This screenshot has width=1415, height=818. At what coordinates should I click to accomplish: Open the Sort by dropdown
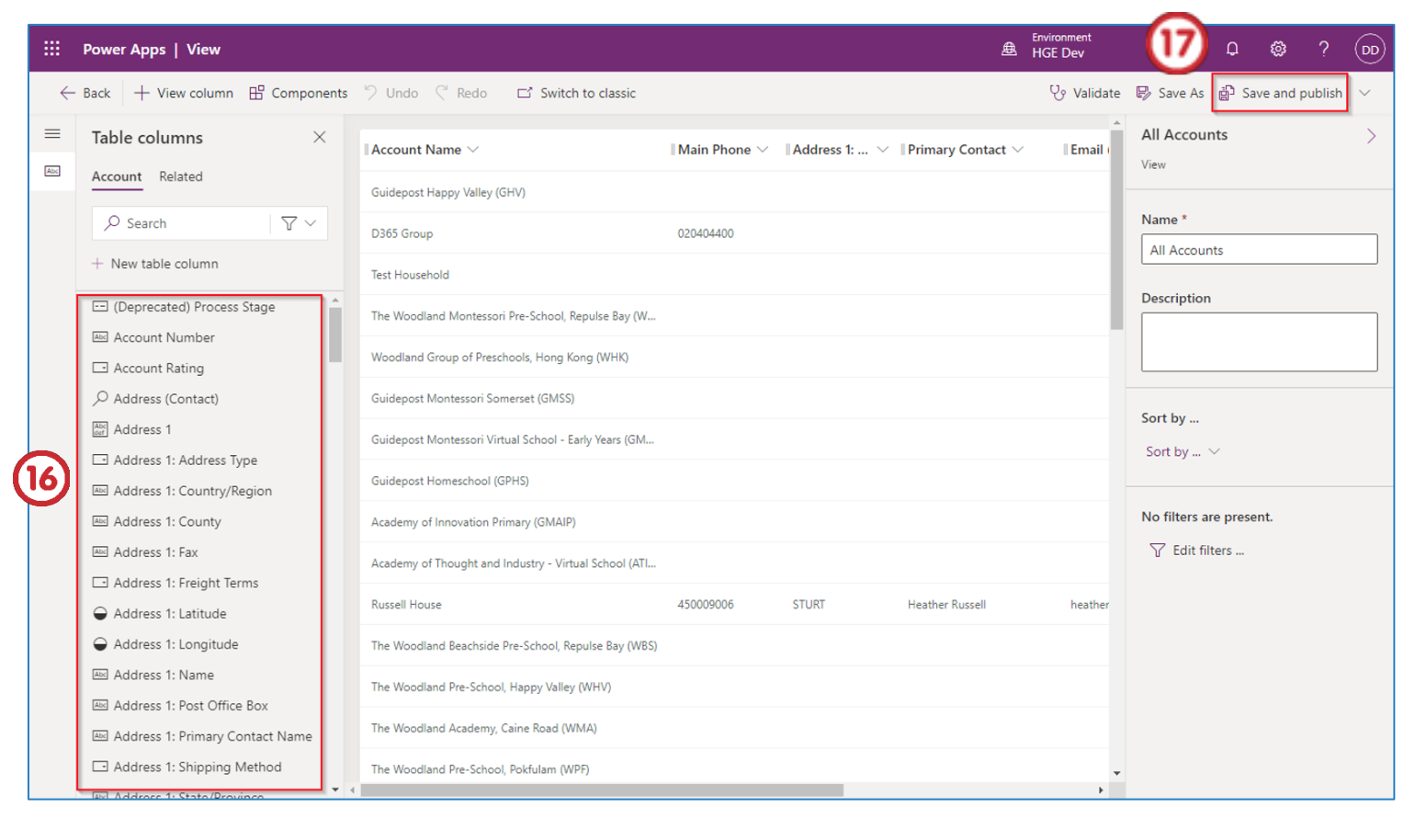click(1183, 451)
